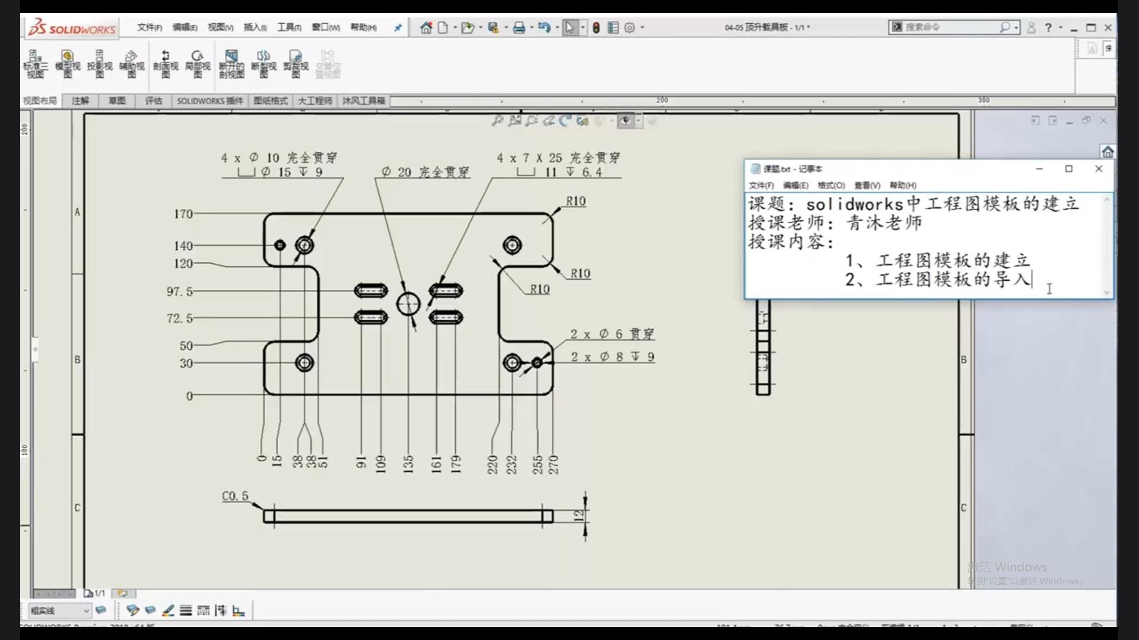Expand the Options gear dropdown arrow
The image size is (1139, 640).
tap(642, 27)
